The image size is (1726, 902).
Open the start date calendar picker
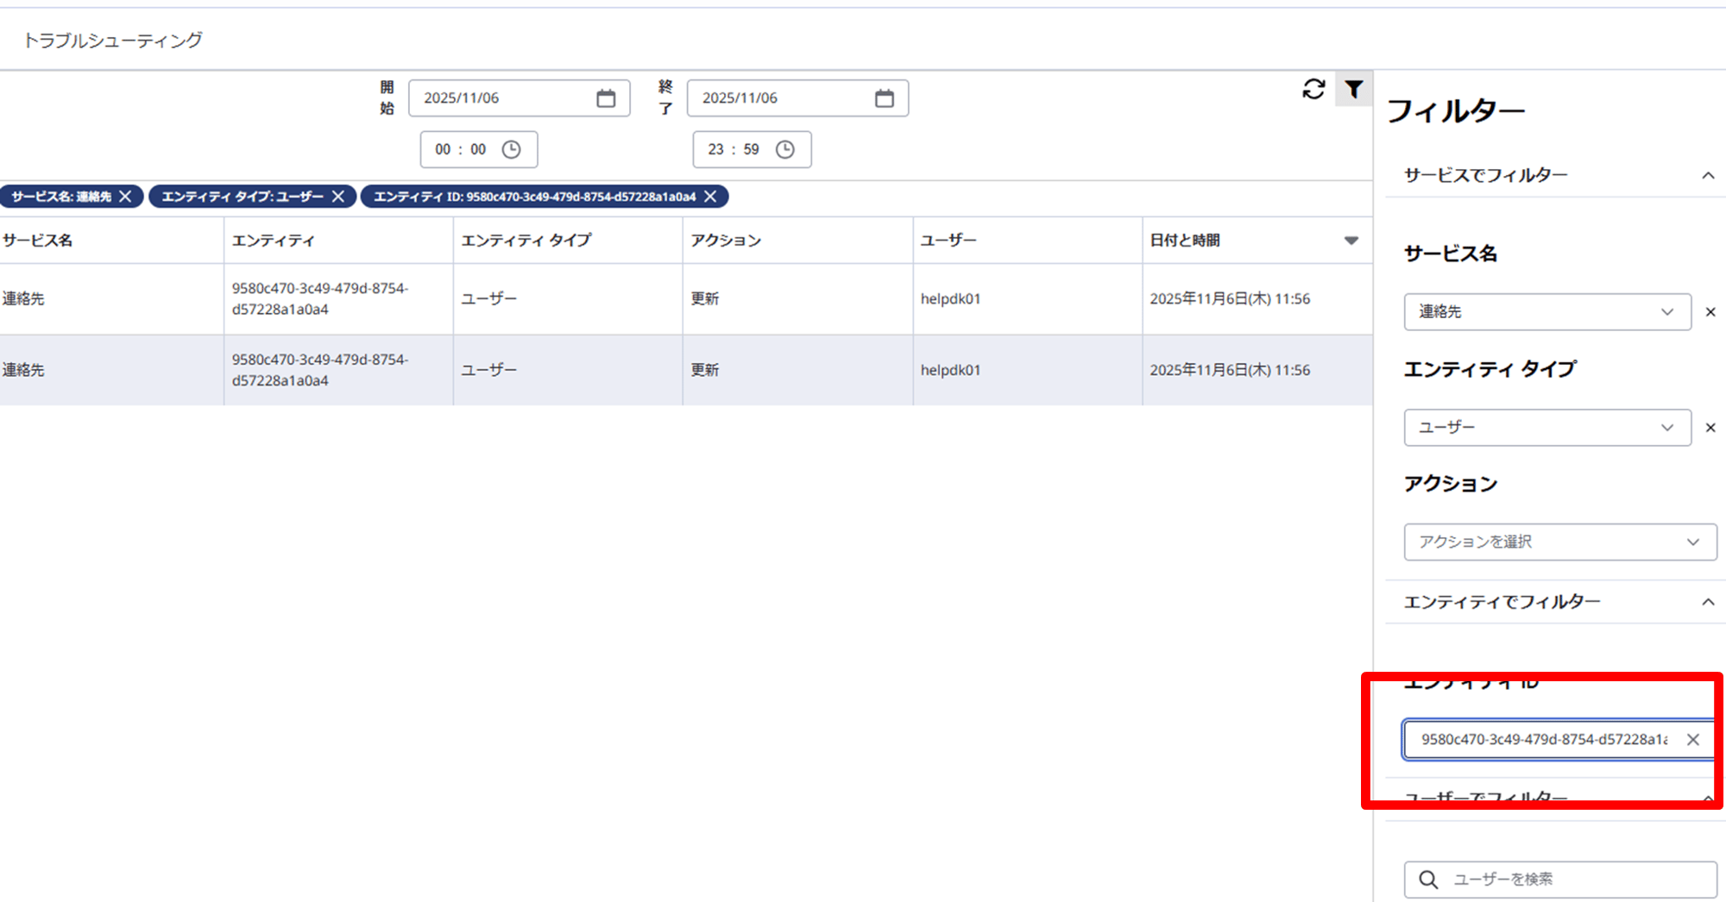coord(606,98)
